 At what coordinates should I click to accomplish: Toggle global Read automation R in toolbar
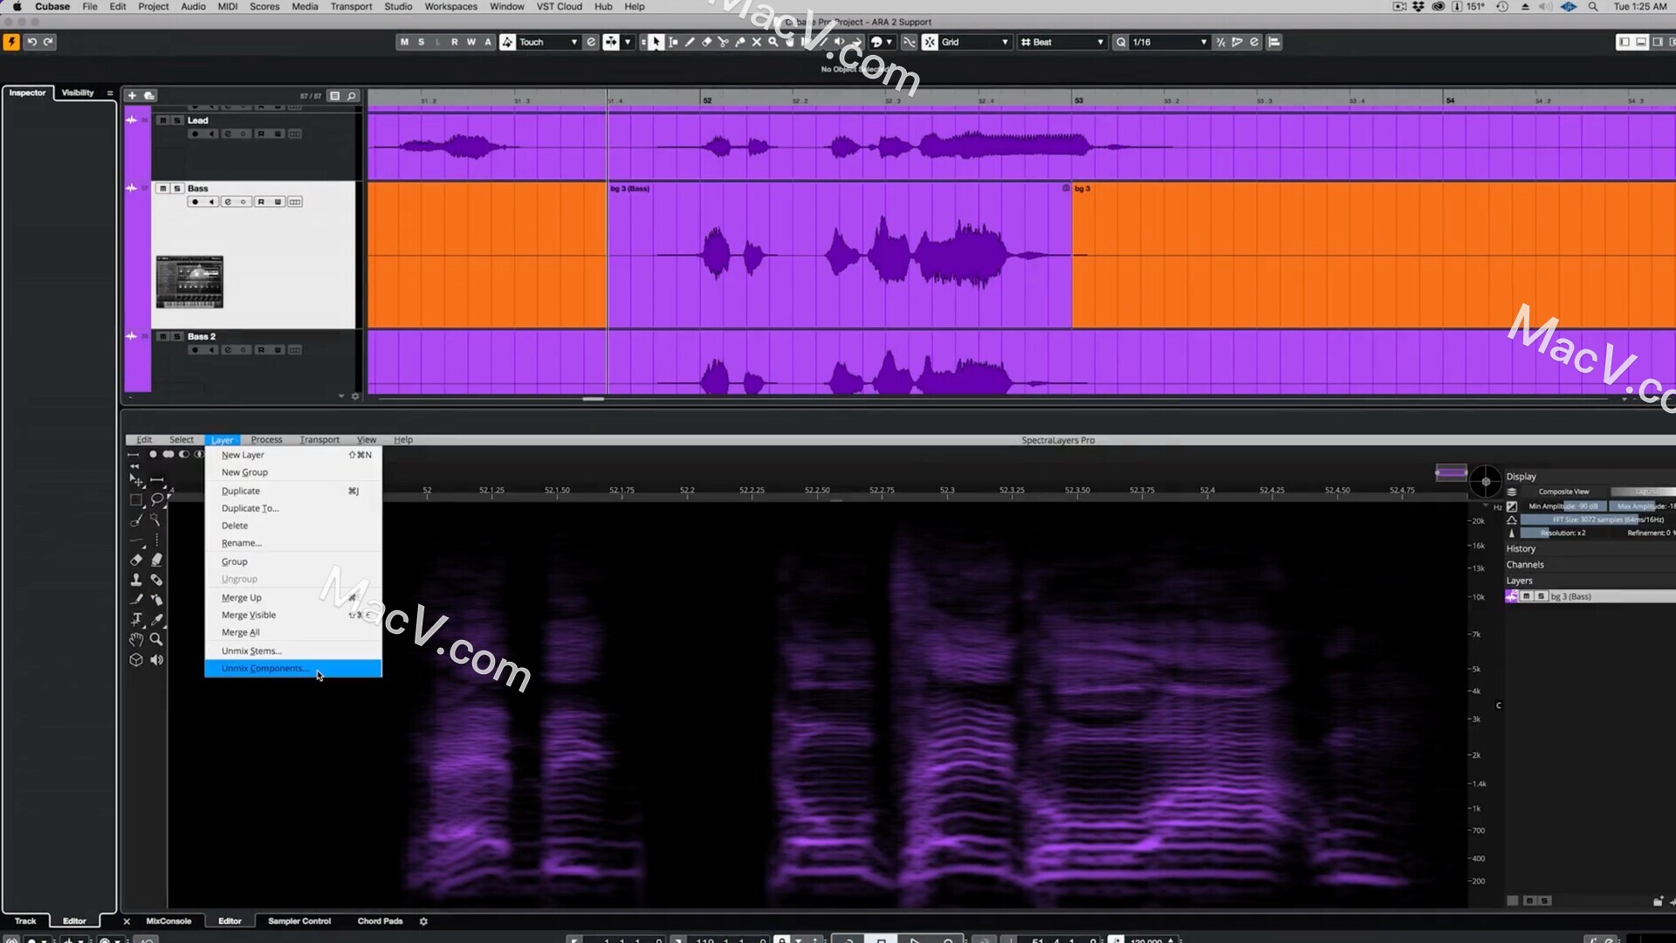pyautogui.click(x=454, y=42)
